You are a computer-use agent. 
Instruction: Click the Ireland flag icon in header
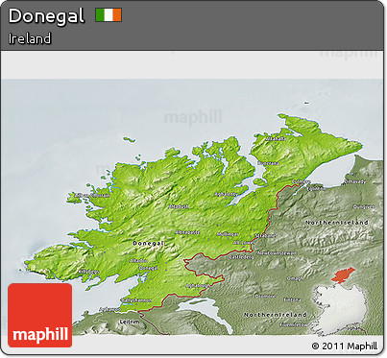click(109, 15)
